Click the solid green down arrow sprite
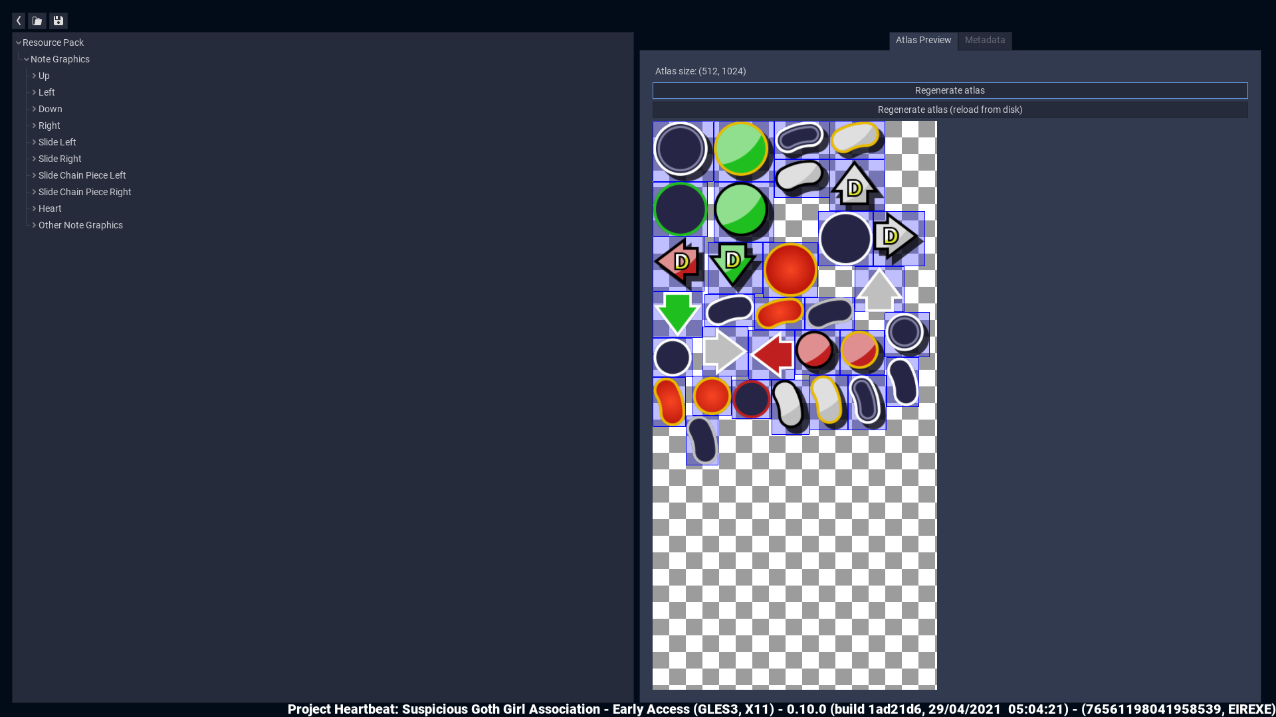 pos(677,313)
